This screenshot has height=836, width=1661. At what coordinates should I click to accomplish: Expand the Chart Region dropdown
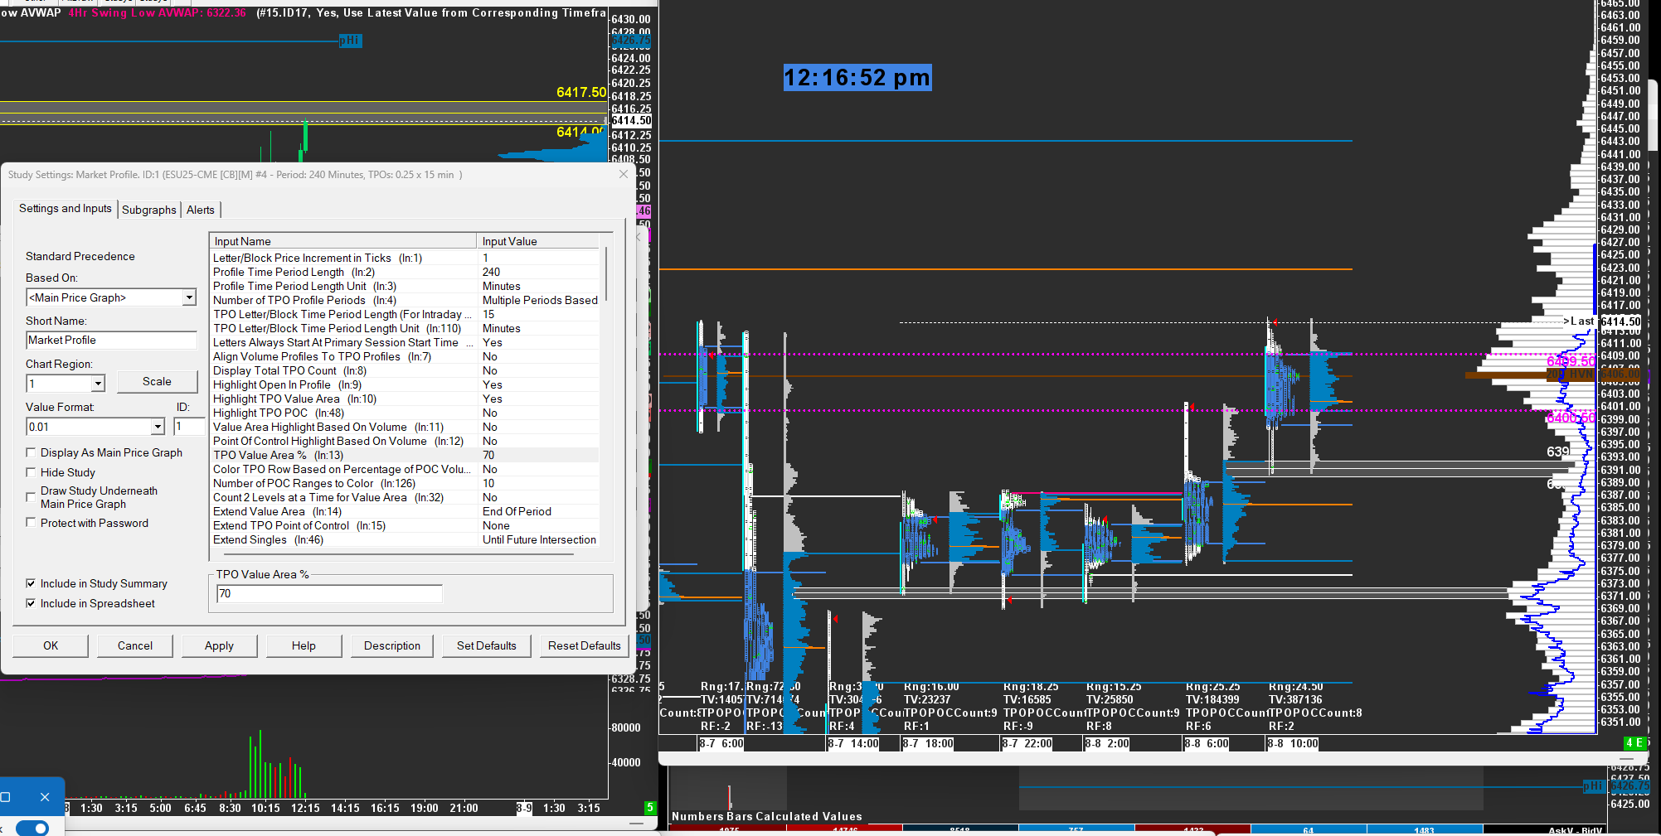98,384
